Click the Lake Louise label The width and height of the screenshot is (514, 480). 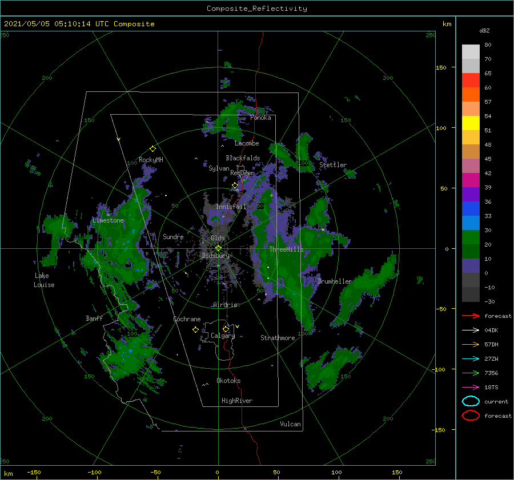click(44, 280)
